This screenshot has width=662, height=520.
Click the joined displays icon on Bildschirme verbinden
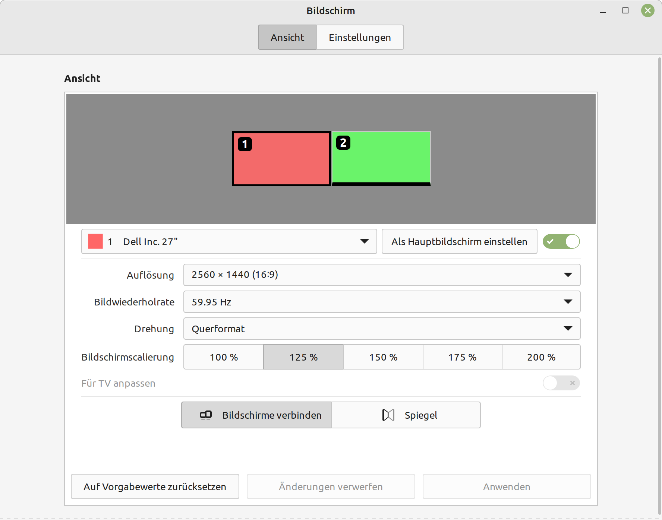[x=206, y=415]
